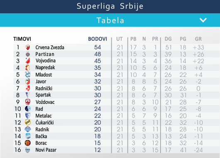Open the Mladost team name

point(44,75)
